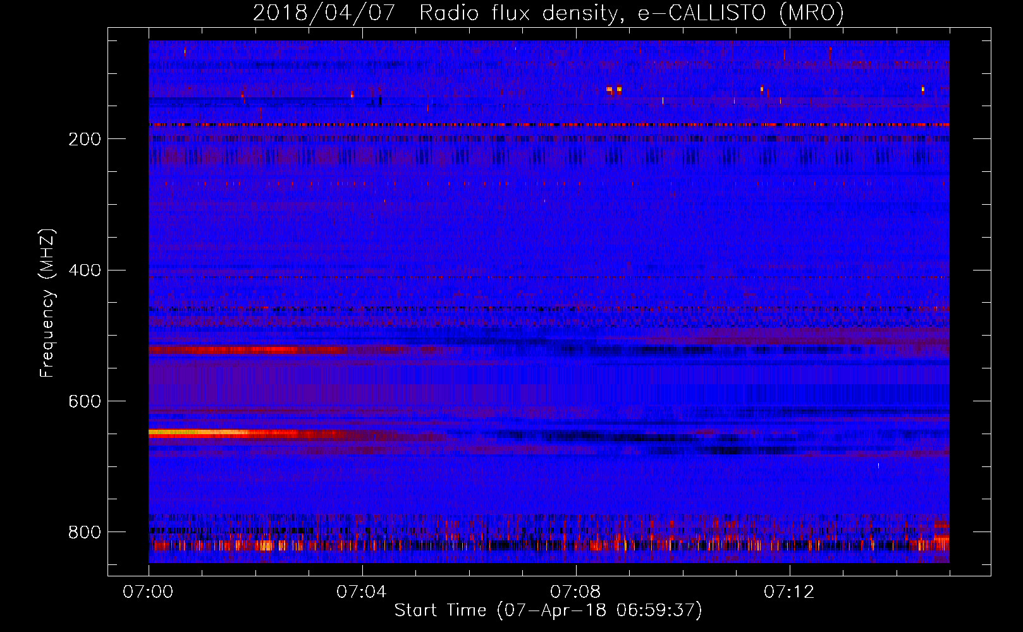Click the '400' frequency tick label

(85, 270)
